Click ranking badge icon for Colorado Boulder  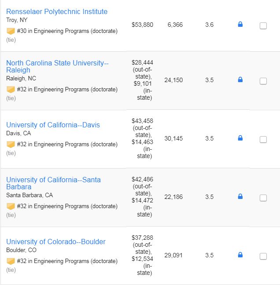(11, 261)
